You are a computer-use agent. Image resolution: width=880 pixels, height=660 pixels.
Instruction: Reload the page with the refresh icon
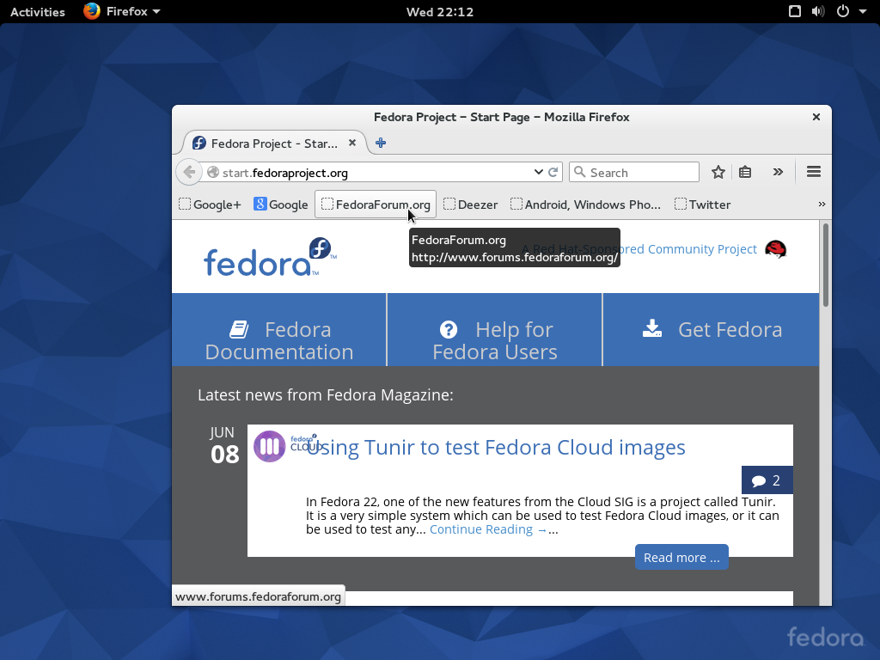point(554,172)
